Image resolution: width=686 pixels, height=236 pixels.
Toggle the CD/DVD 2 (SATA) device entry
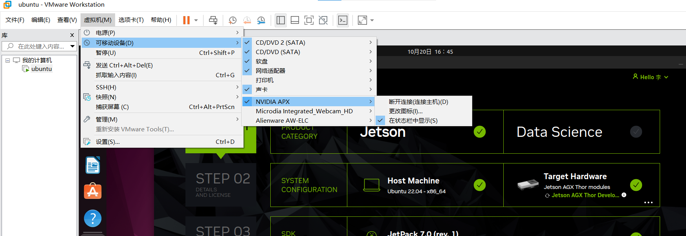click(309, 42)
